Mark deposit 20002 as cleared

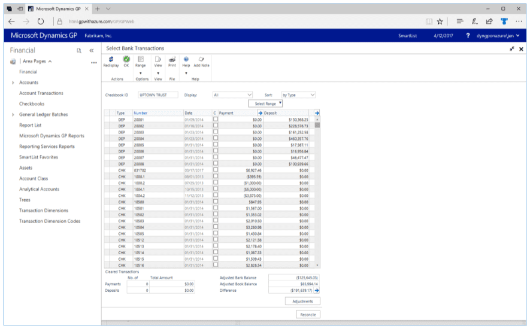tap(216, 125)
